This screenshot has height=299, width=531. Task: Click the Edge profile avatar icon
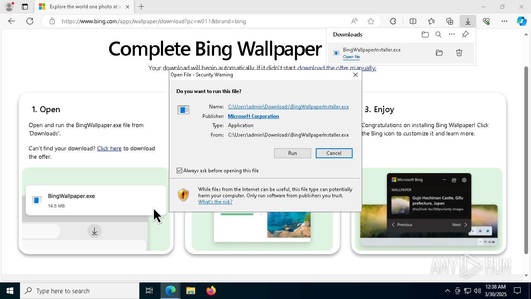tap(9, 7)
